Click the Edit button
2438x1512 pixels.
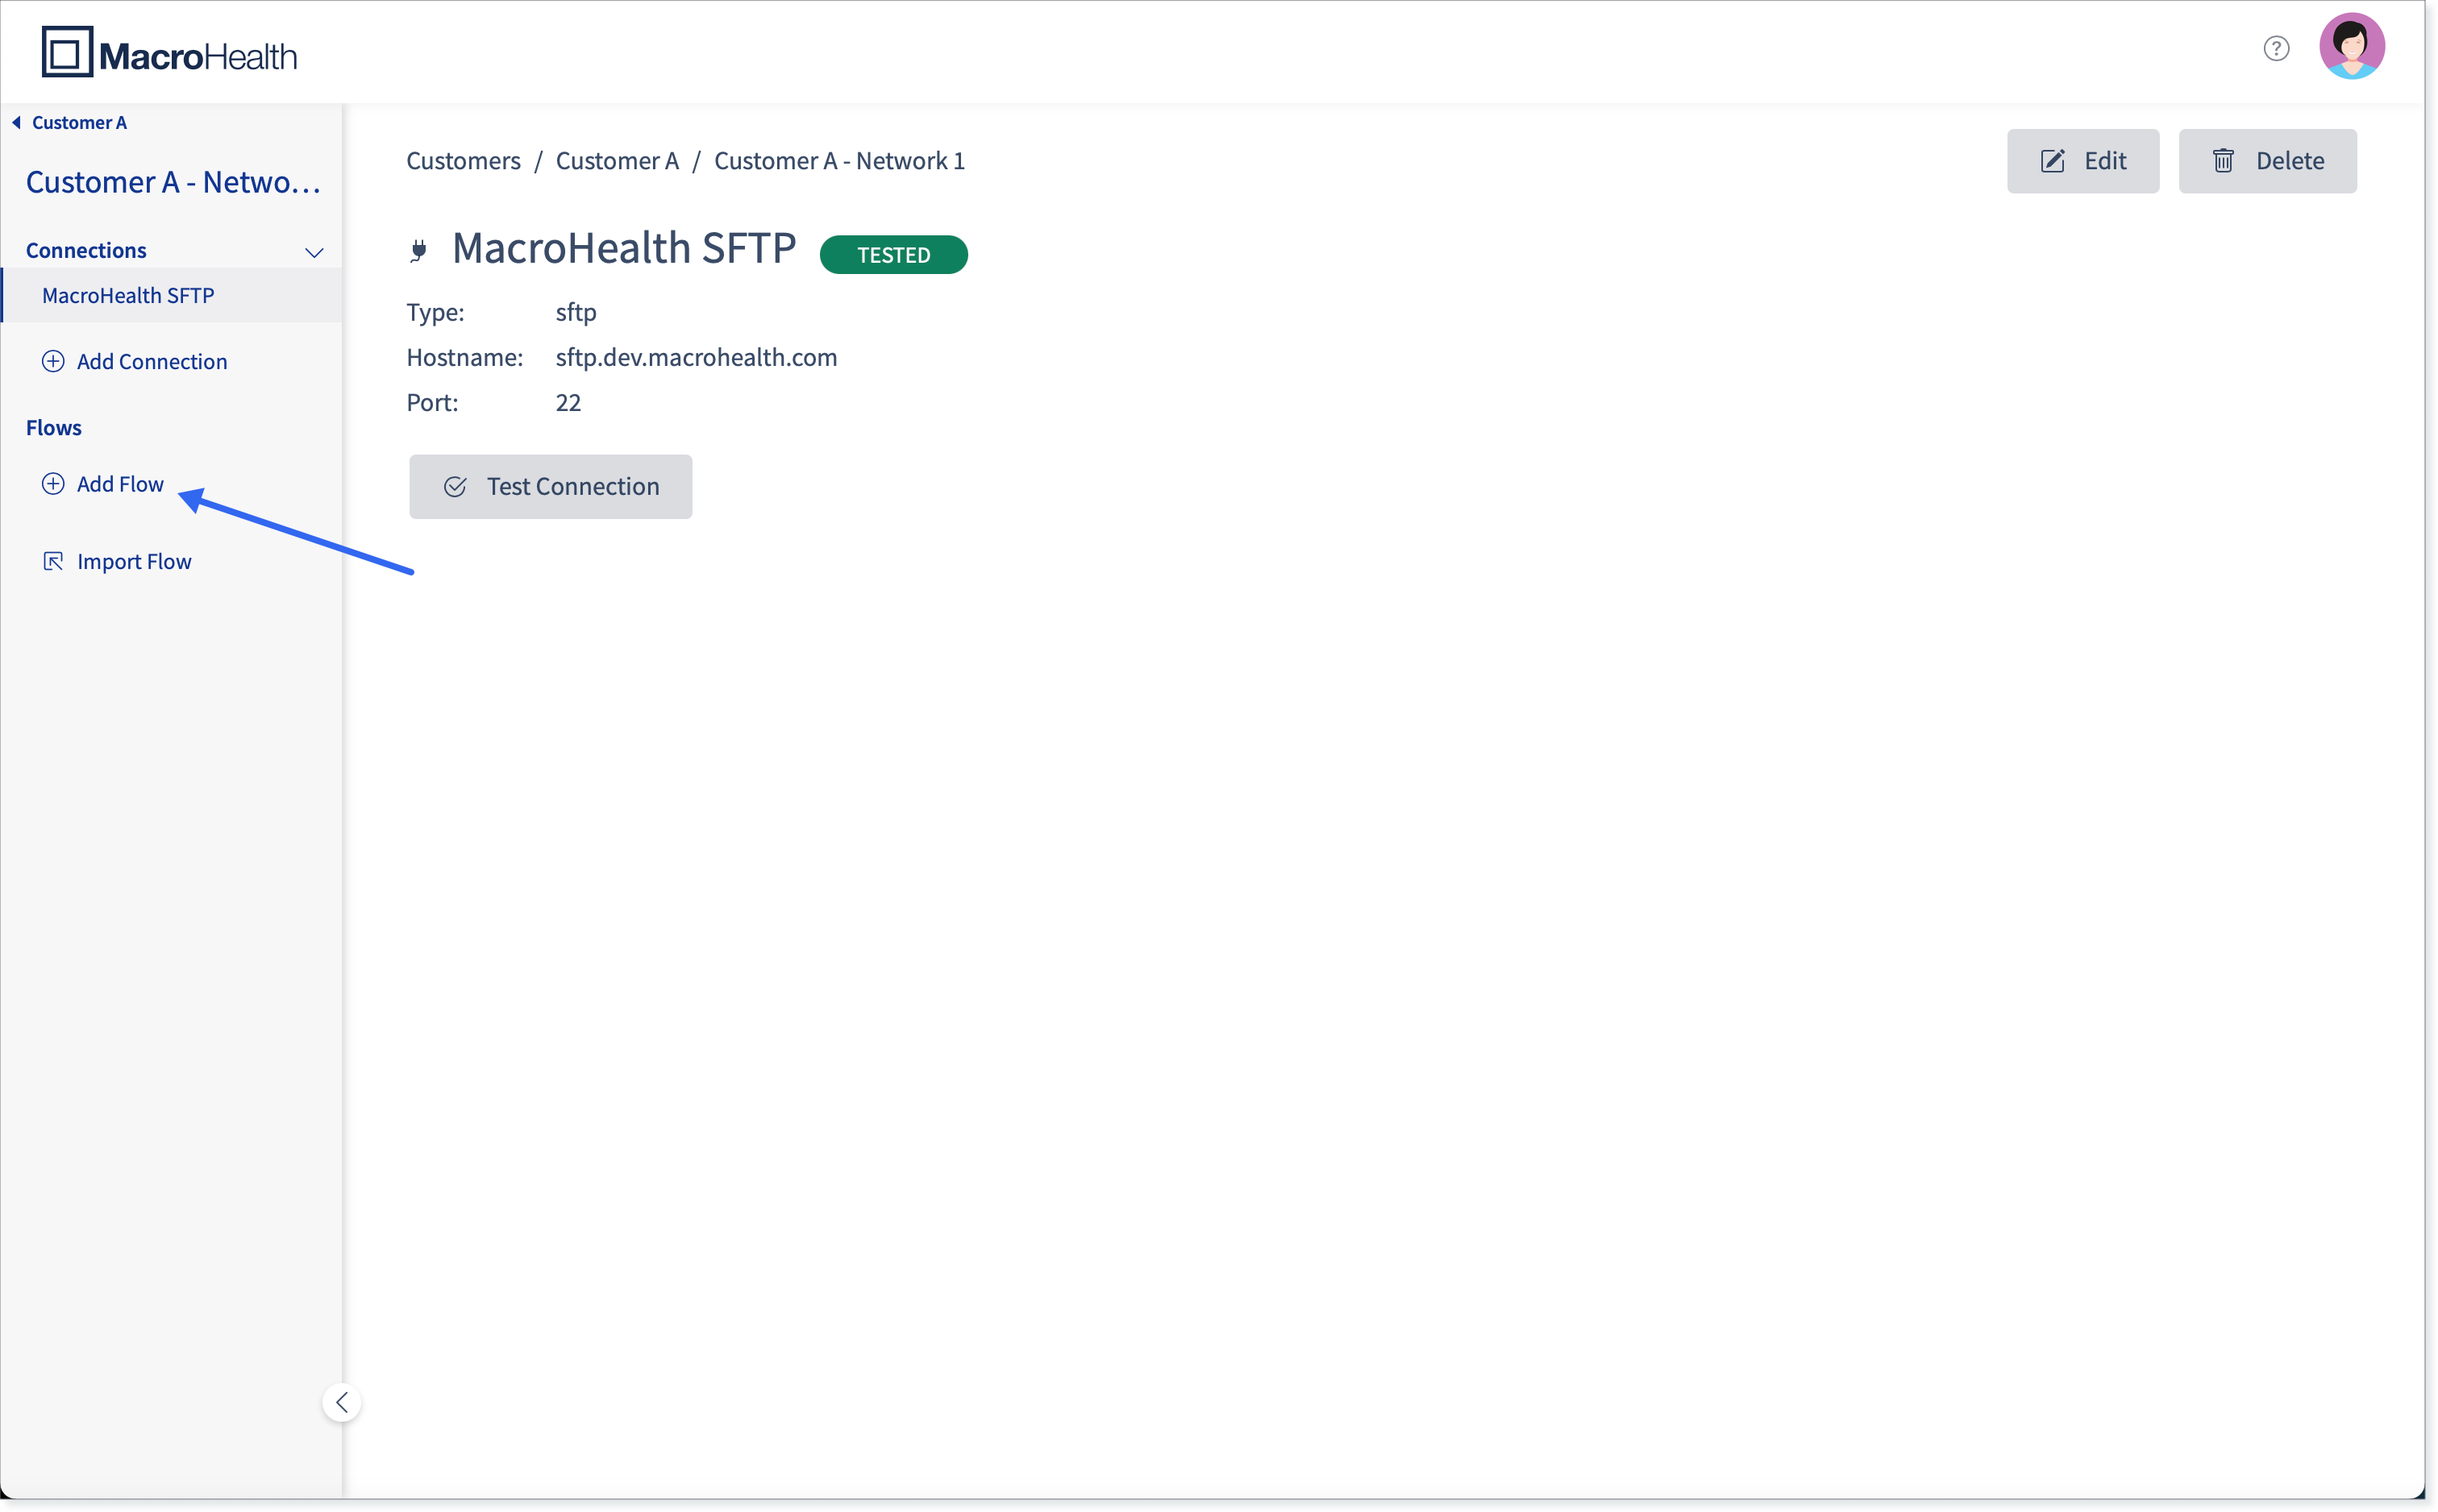coord(2082,161)
